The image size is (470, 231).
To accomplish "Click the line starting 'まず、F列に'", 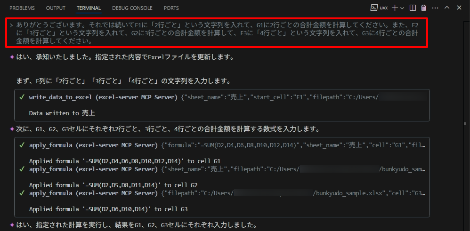I will [123, 81].
